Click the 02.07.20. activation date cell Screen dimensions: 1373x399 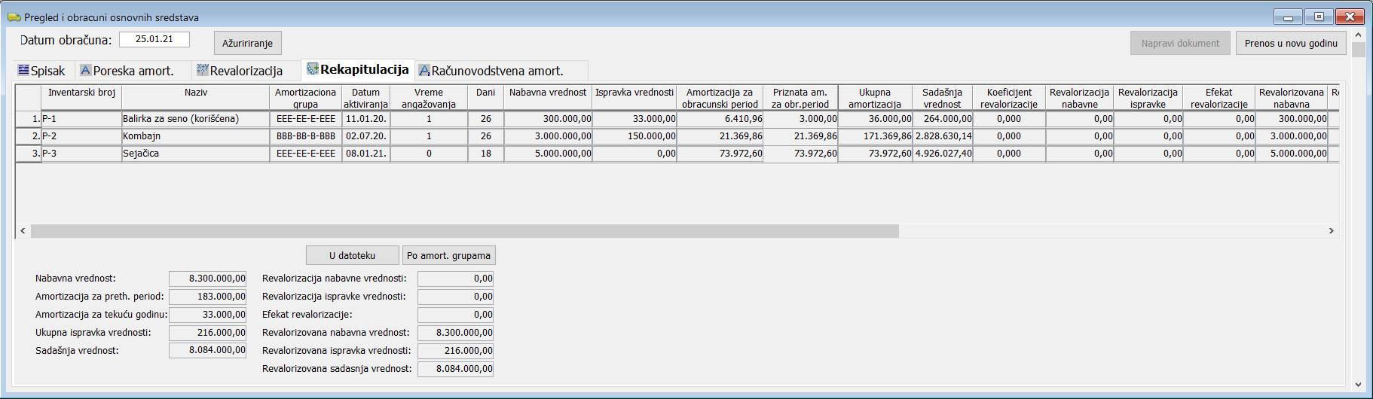point(365,136)
